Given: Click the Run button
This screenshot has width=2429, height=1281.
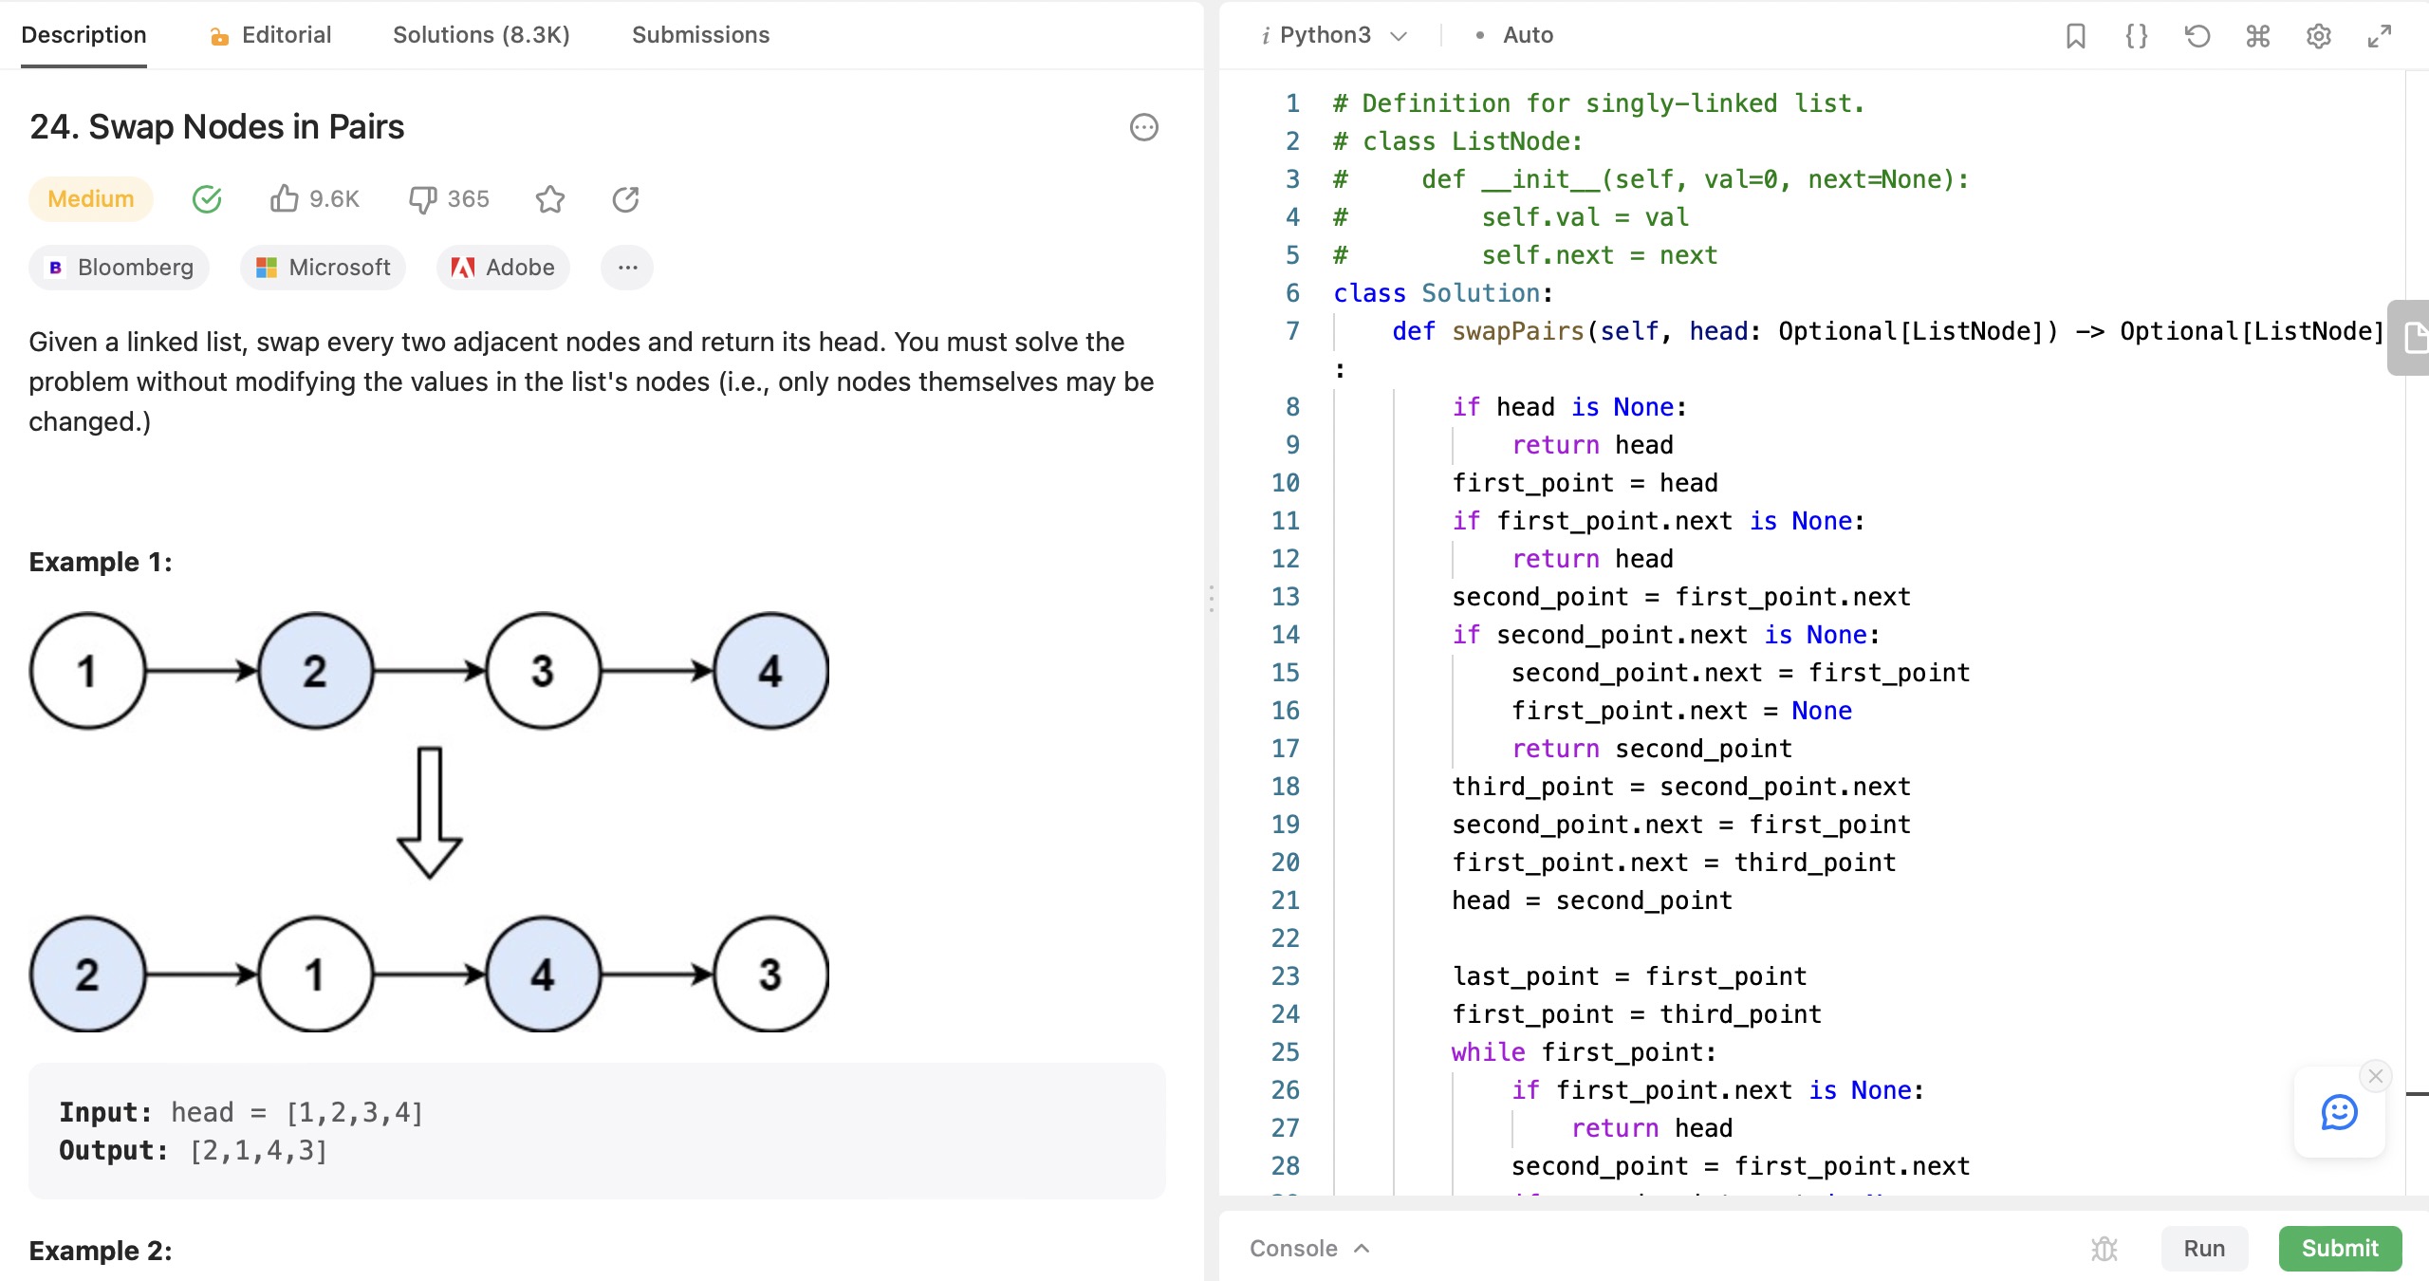Looking at the screenshot, I should (x=2203, y=1249).
